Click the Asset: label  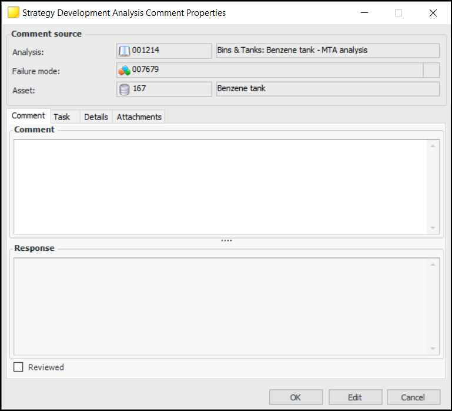coord(24,91)
